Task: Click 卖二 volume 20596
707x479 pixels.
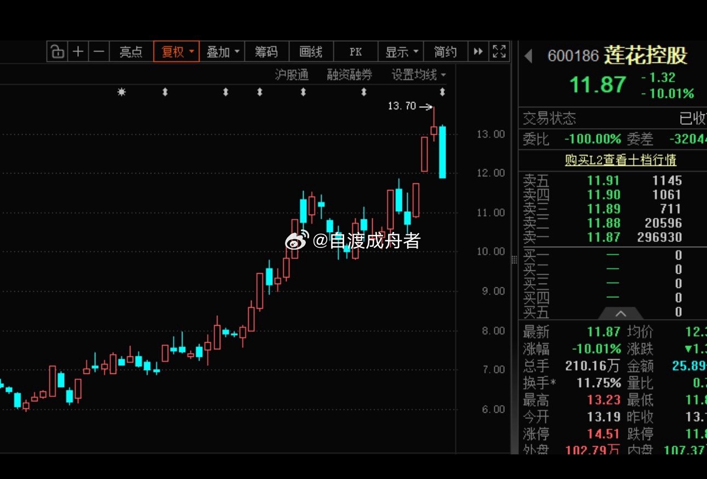Action: tap(663, 223)
